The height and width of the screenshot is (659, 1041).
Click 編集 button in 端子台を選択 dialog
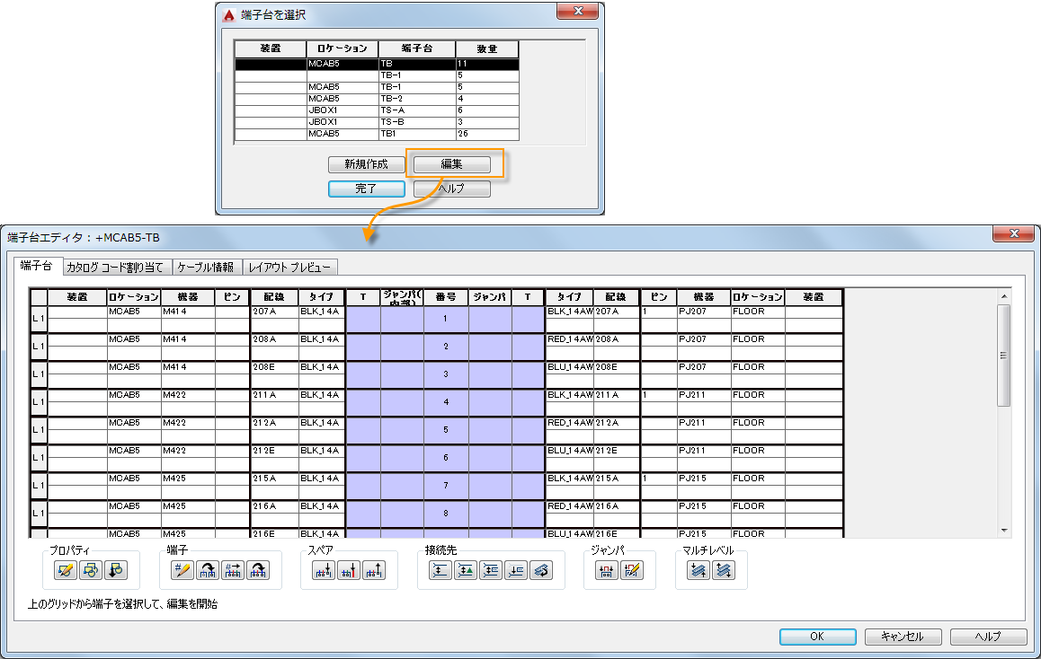(452, 164)
